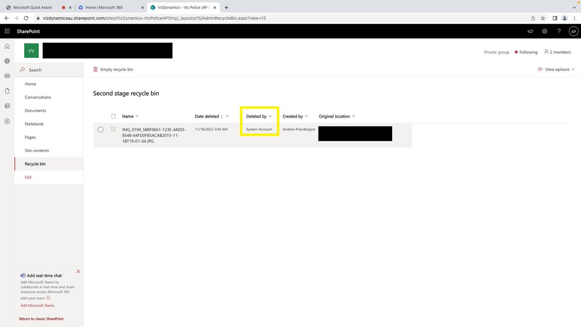Open the 2 members link
581x327 pixels.
click(x=557, y=52)
